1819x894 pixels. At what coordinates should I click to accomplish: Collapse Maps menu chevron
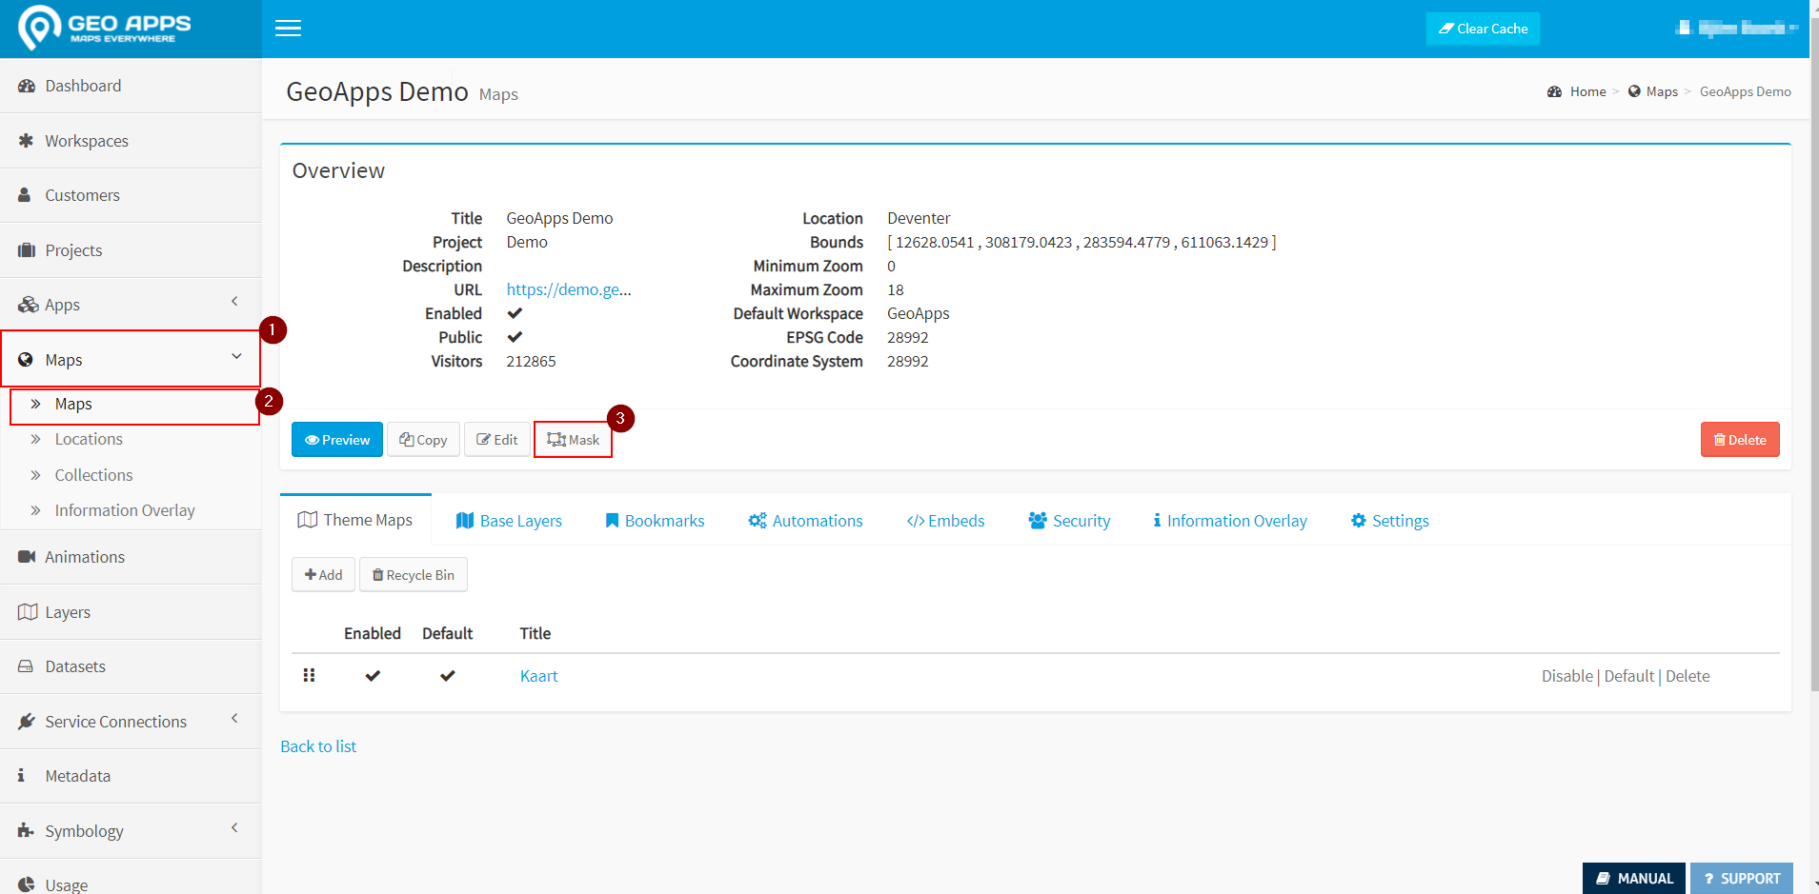pos(236,356)
